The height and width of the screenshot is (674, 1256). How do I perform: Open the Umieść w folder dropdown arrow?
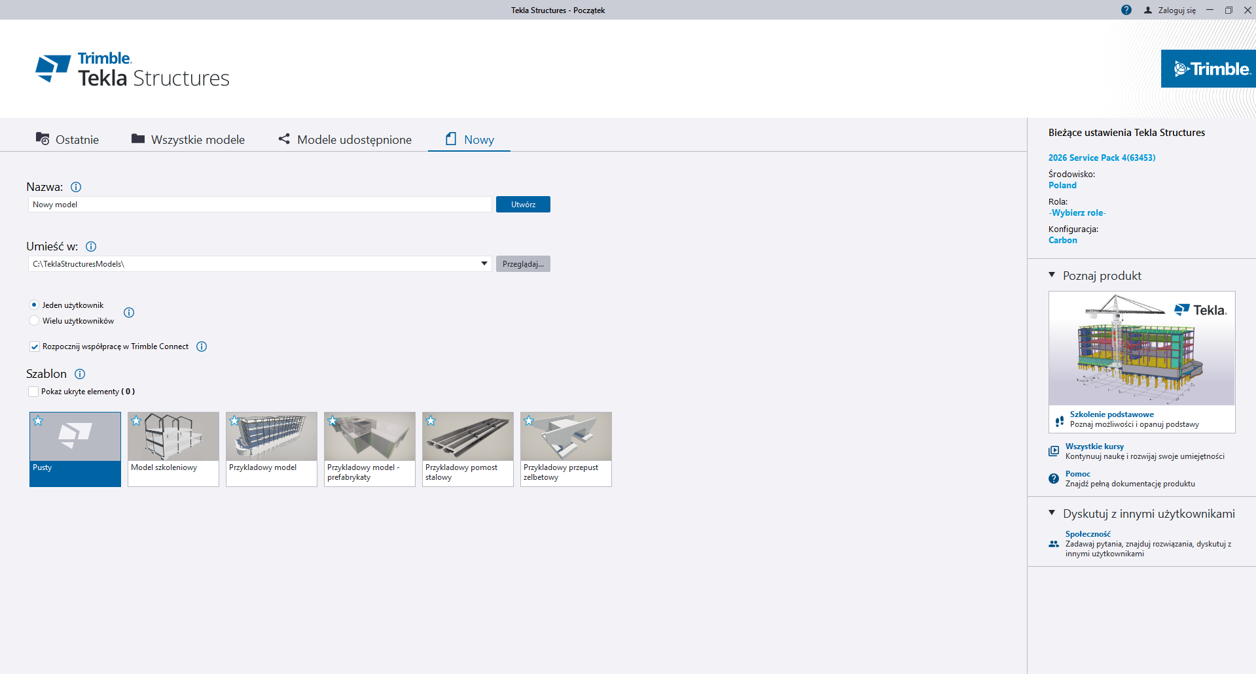(x=484, y=263)
